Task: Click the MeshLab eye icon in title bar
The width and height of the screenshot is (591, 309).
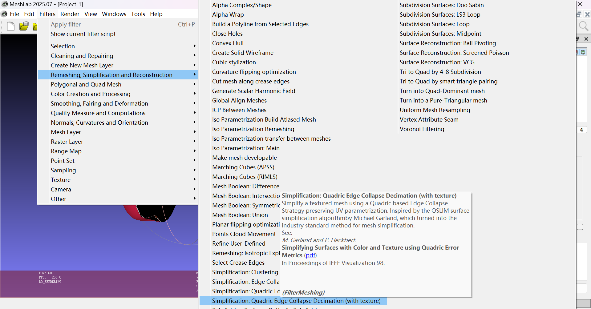Action: pyautogui.click(x=5, y=4)
